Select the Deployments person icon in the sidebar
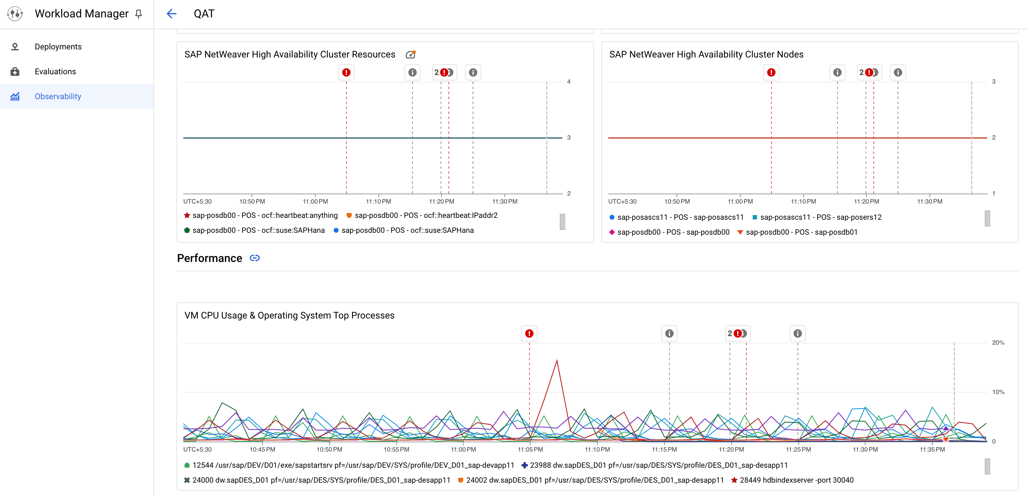Image resolution: width=1027 pixels, height=496 pixels. point(15,46)
